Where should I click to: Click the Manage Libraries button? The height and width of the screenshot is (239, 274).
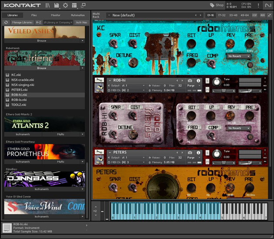tap(22, 22)
